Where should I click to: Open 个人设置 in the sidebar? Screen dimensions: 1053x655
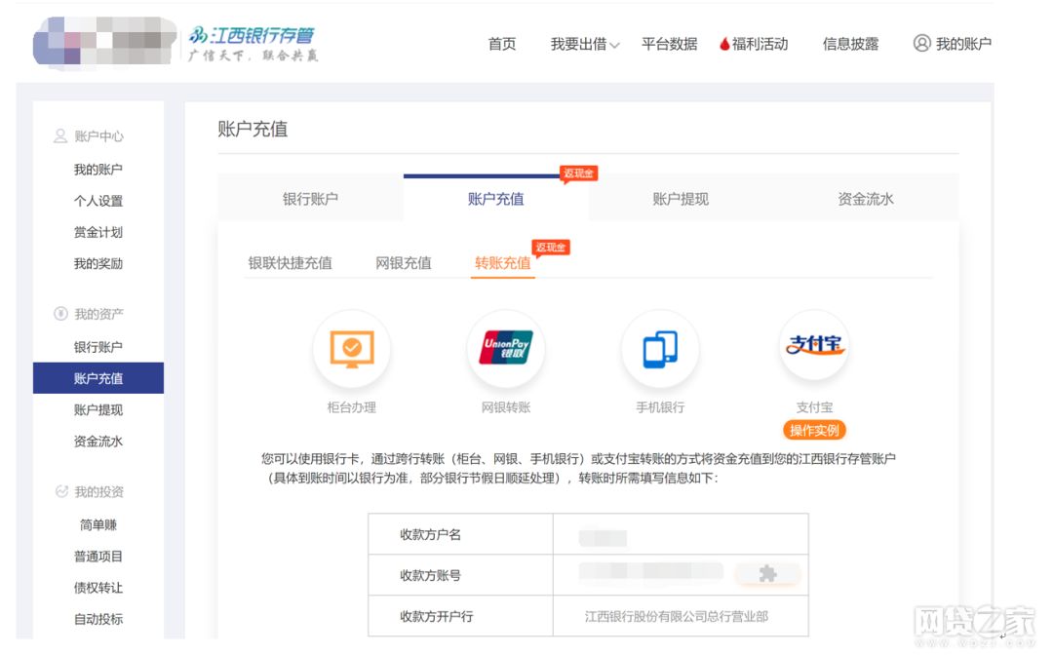click(98, 201)
